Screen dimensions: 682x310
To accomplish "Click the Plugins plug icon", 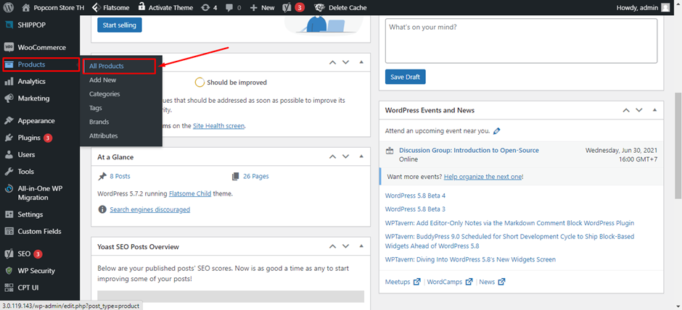I will pyautogui.click(x=9, y=138).
